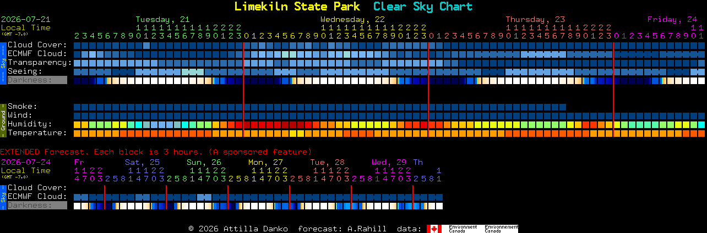Click the Tue, 28 extended day header
The height and width of the screenshot is (233, 707).
click(327, 162)
